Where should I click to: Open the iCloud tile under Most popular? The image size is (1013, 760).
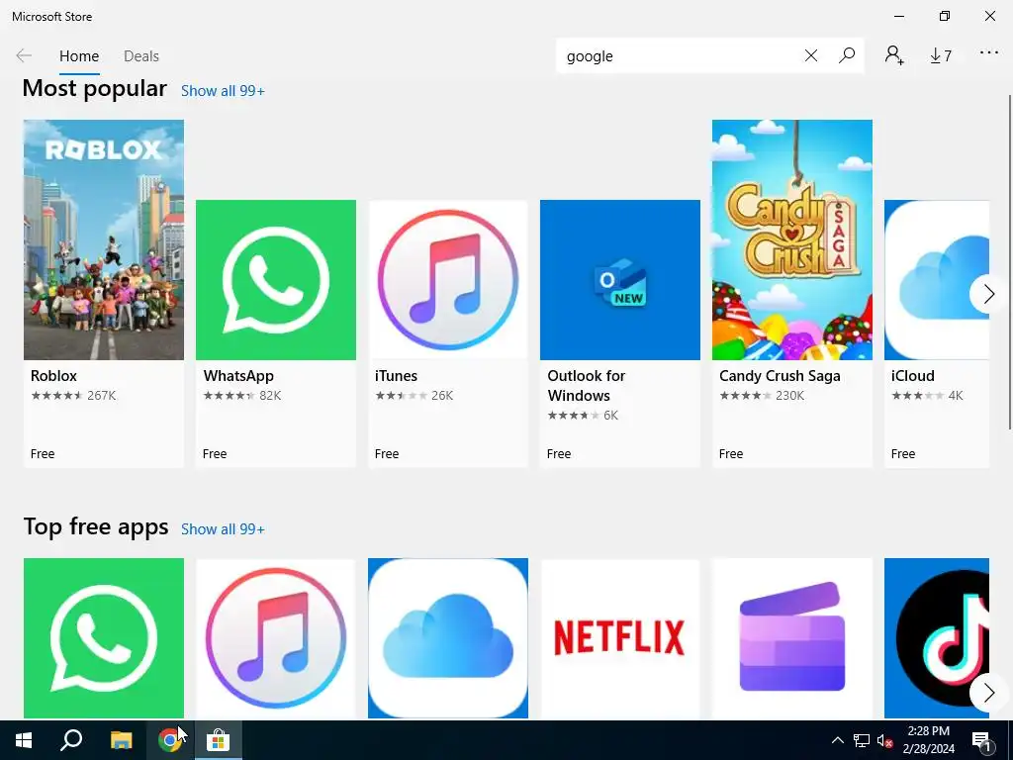pyautogui.click(x=937, y=333)
